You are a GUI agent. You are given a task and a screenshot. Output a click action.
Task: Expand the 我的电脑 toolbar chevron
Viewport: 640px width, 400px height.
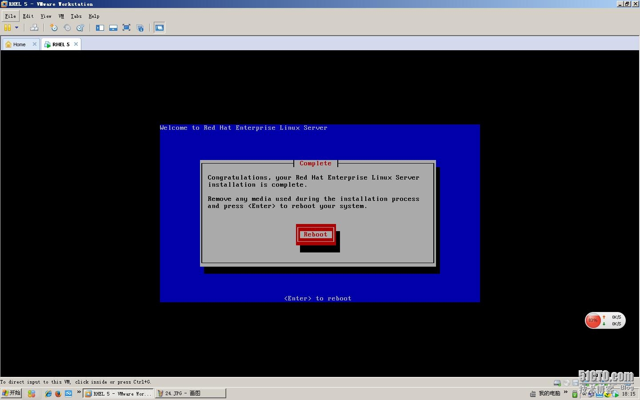click(566, 392)
